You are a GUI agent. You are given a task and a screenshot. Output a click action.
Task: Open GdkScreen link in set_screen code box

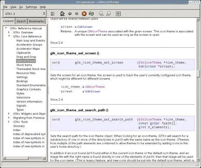(147, 66)
